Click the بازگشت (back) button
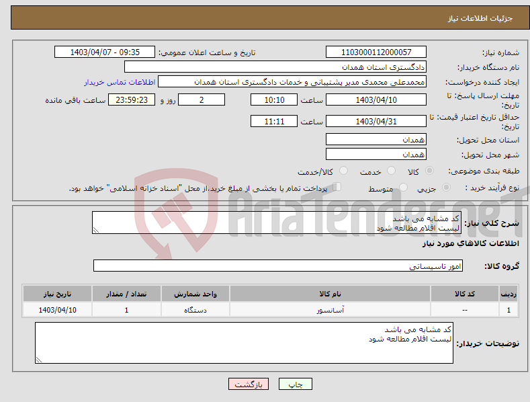Viewport: 530px width, 402px height. tap(249, 384)
